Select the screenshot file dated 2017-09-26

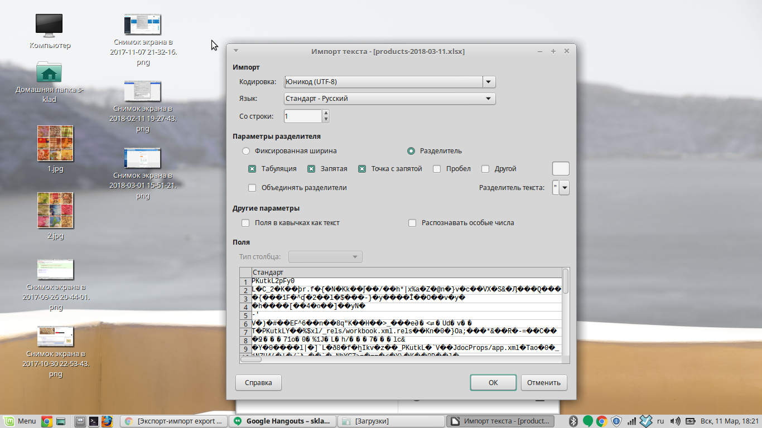[56, 269]
